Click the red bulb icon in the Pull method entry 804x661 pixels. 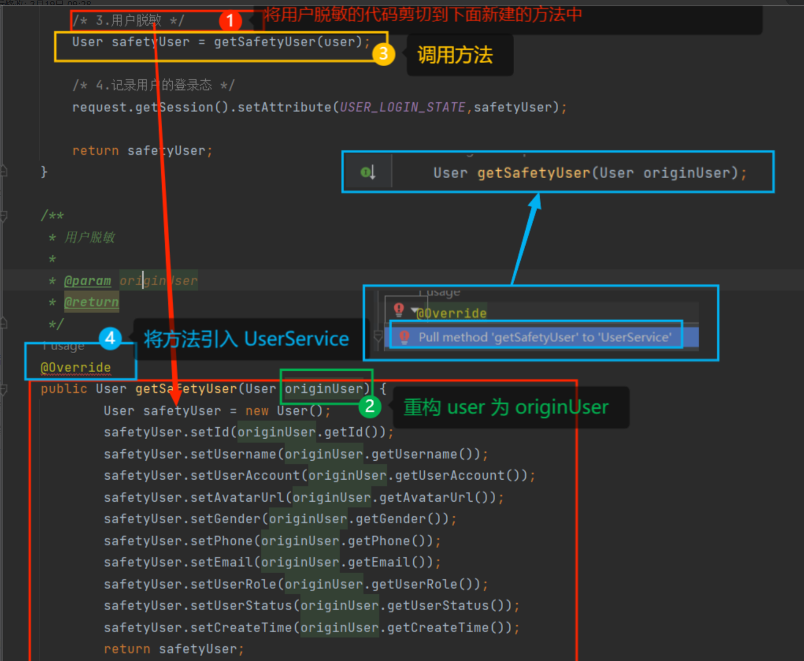click(x=404, y=337)
